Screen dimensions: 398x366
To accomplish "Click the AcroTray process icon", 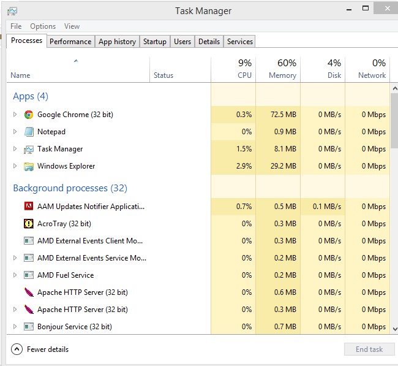I will tap(28, 224).
